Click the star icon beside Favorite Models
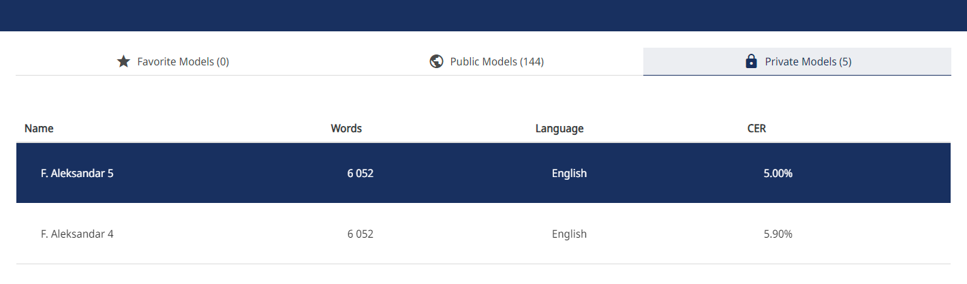Viewport: 967px width, 284px height. tap(123, 62)
